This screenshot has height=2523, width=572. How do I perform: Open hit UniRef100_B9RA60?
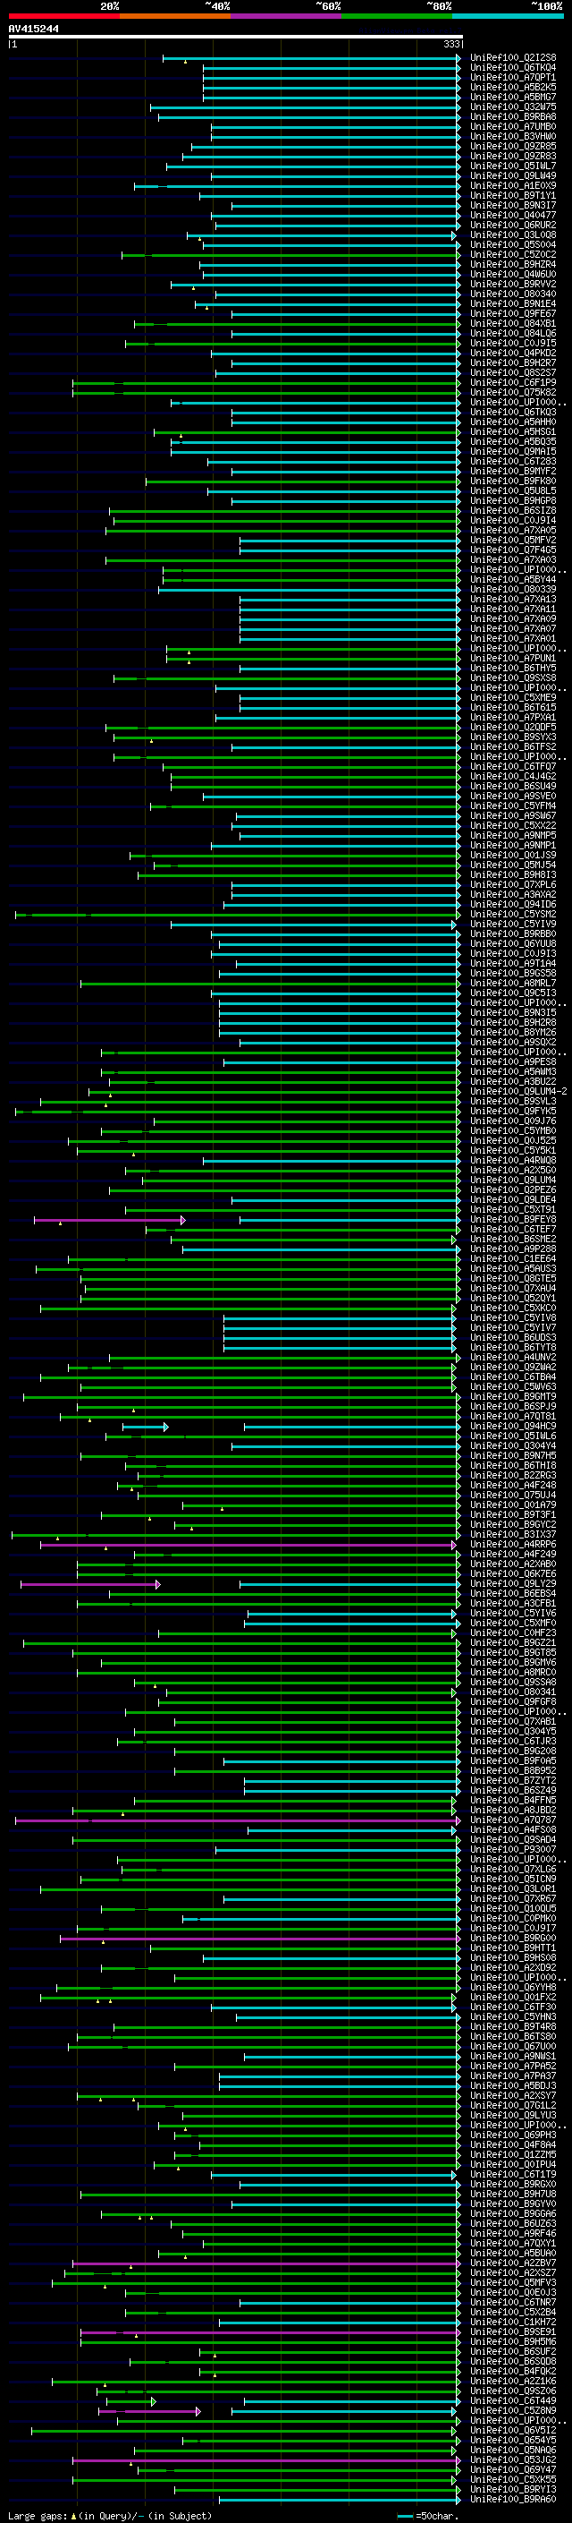512,2500
